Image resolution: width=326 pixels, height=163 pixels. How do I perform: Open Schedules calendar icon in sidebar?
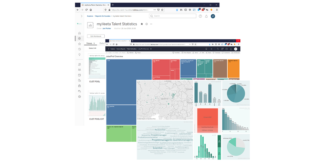click(x=79, y=75)
